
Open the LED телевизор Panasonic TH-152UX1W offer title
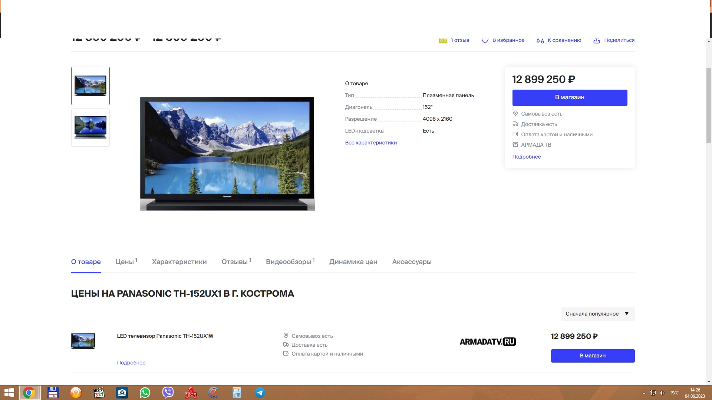pyautogui.click(x=165, y=336)
